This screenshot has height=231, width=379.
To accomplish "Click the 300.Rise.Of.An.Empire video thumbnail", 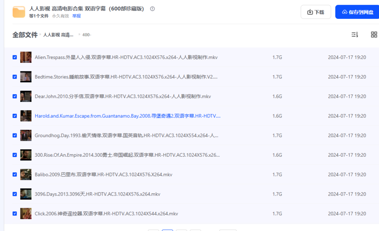I will click(x=26, y=155).
